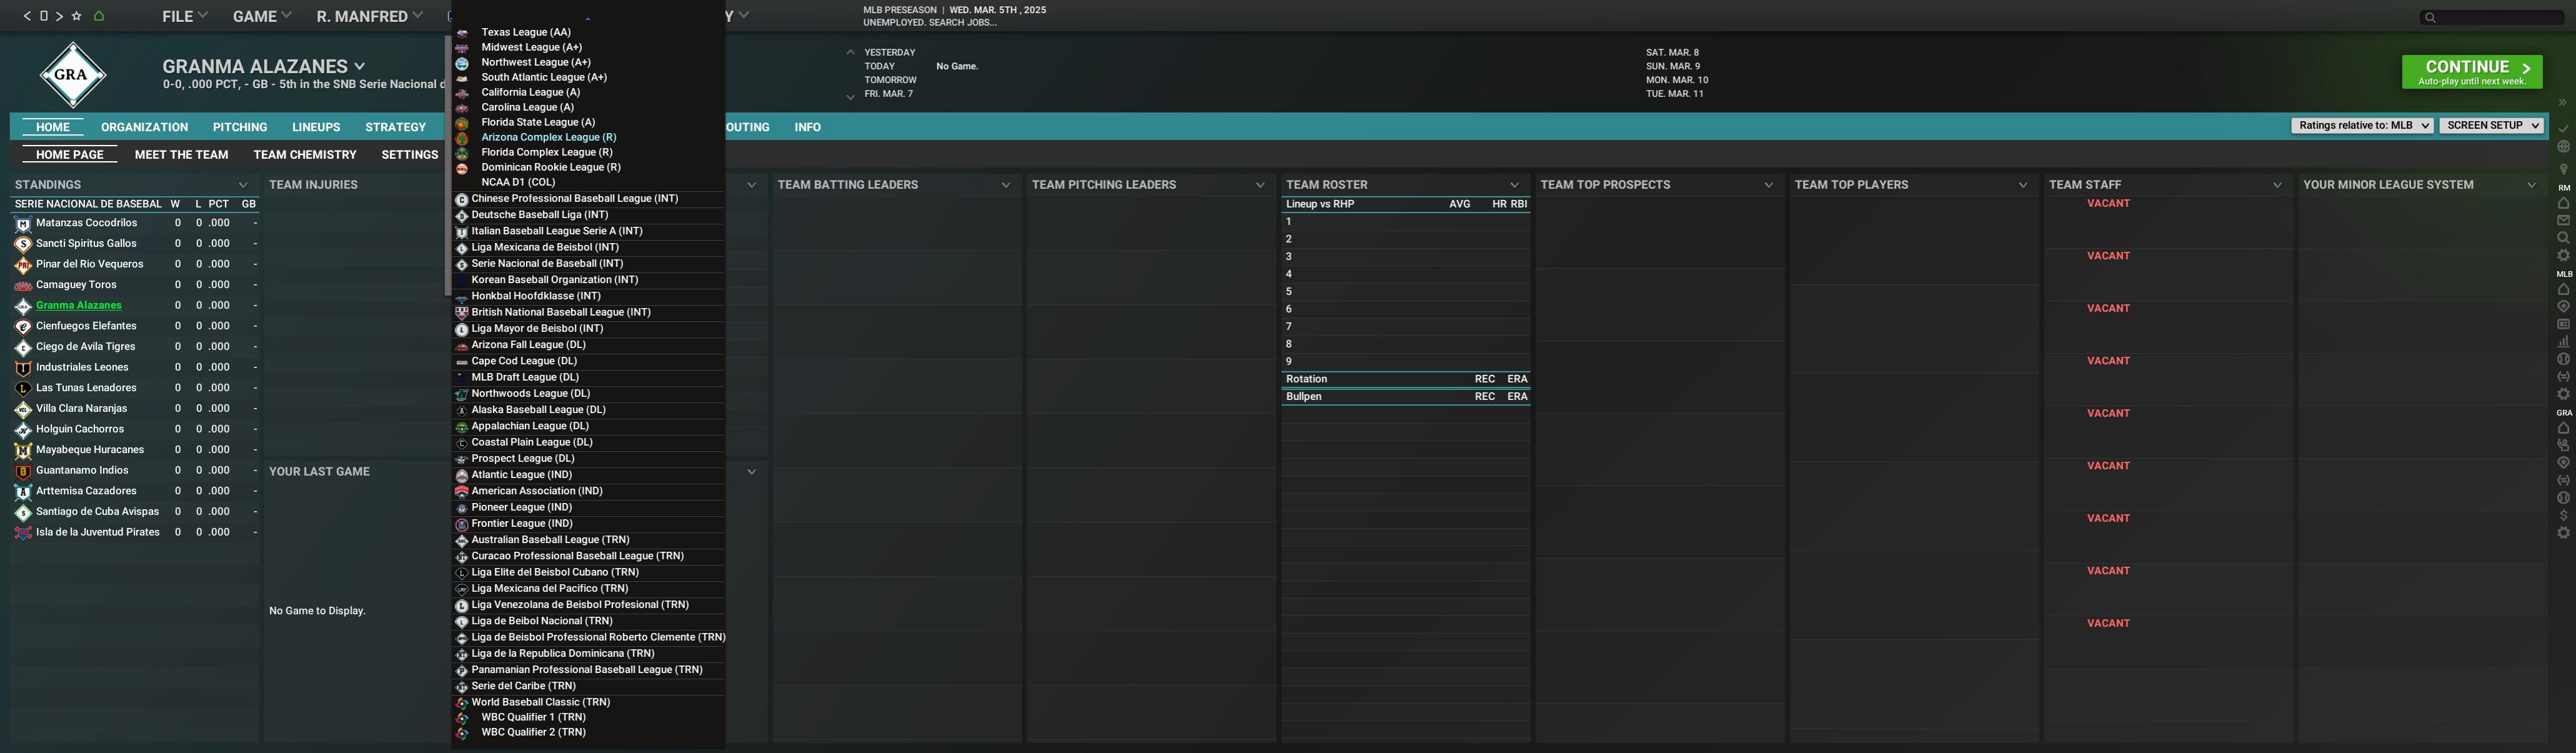Expand right sidebar with double chevron
Image resolution: width=2576 pixels, height=753 pixels.
2562,103
